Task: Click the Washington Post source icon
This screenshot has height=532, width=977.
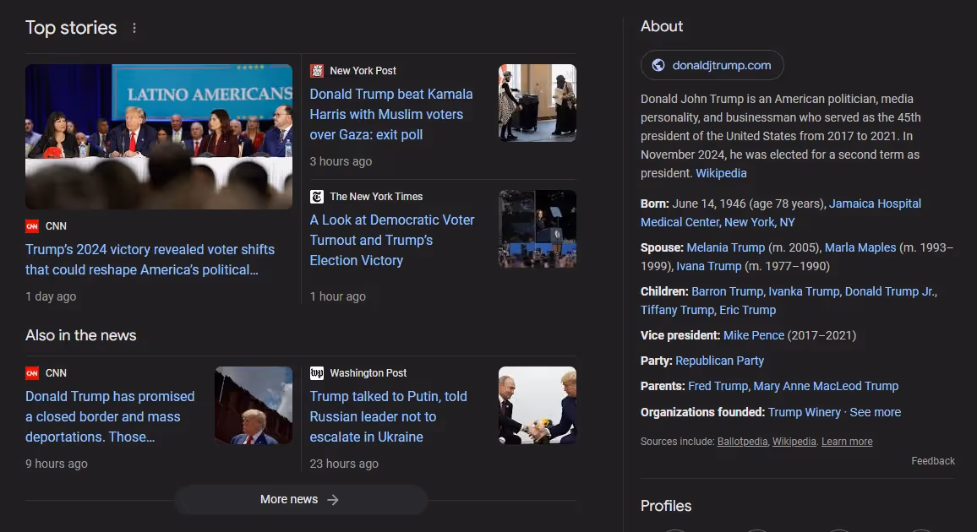Action: pos(317,373)
